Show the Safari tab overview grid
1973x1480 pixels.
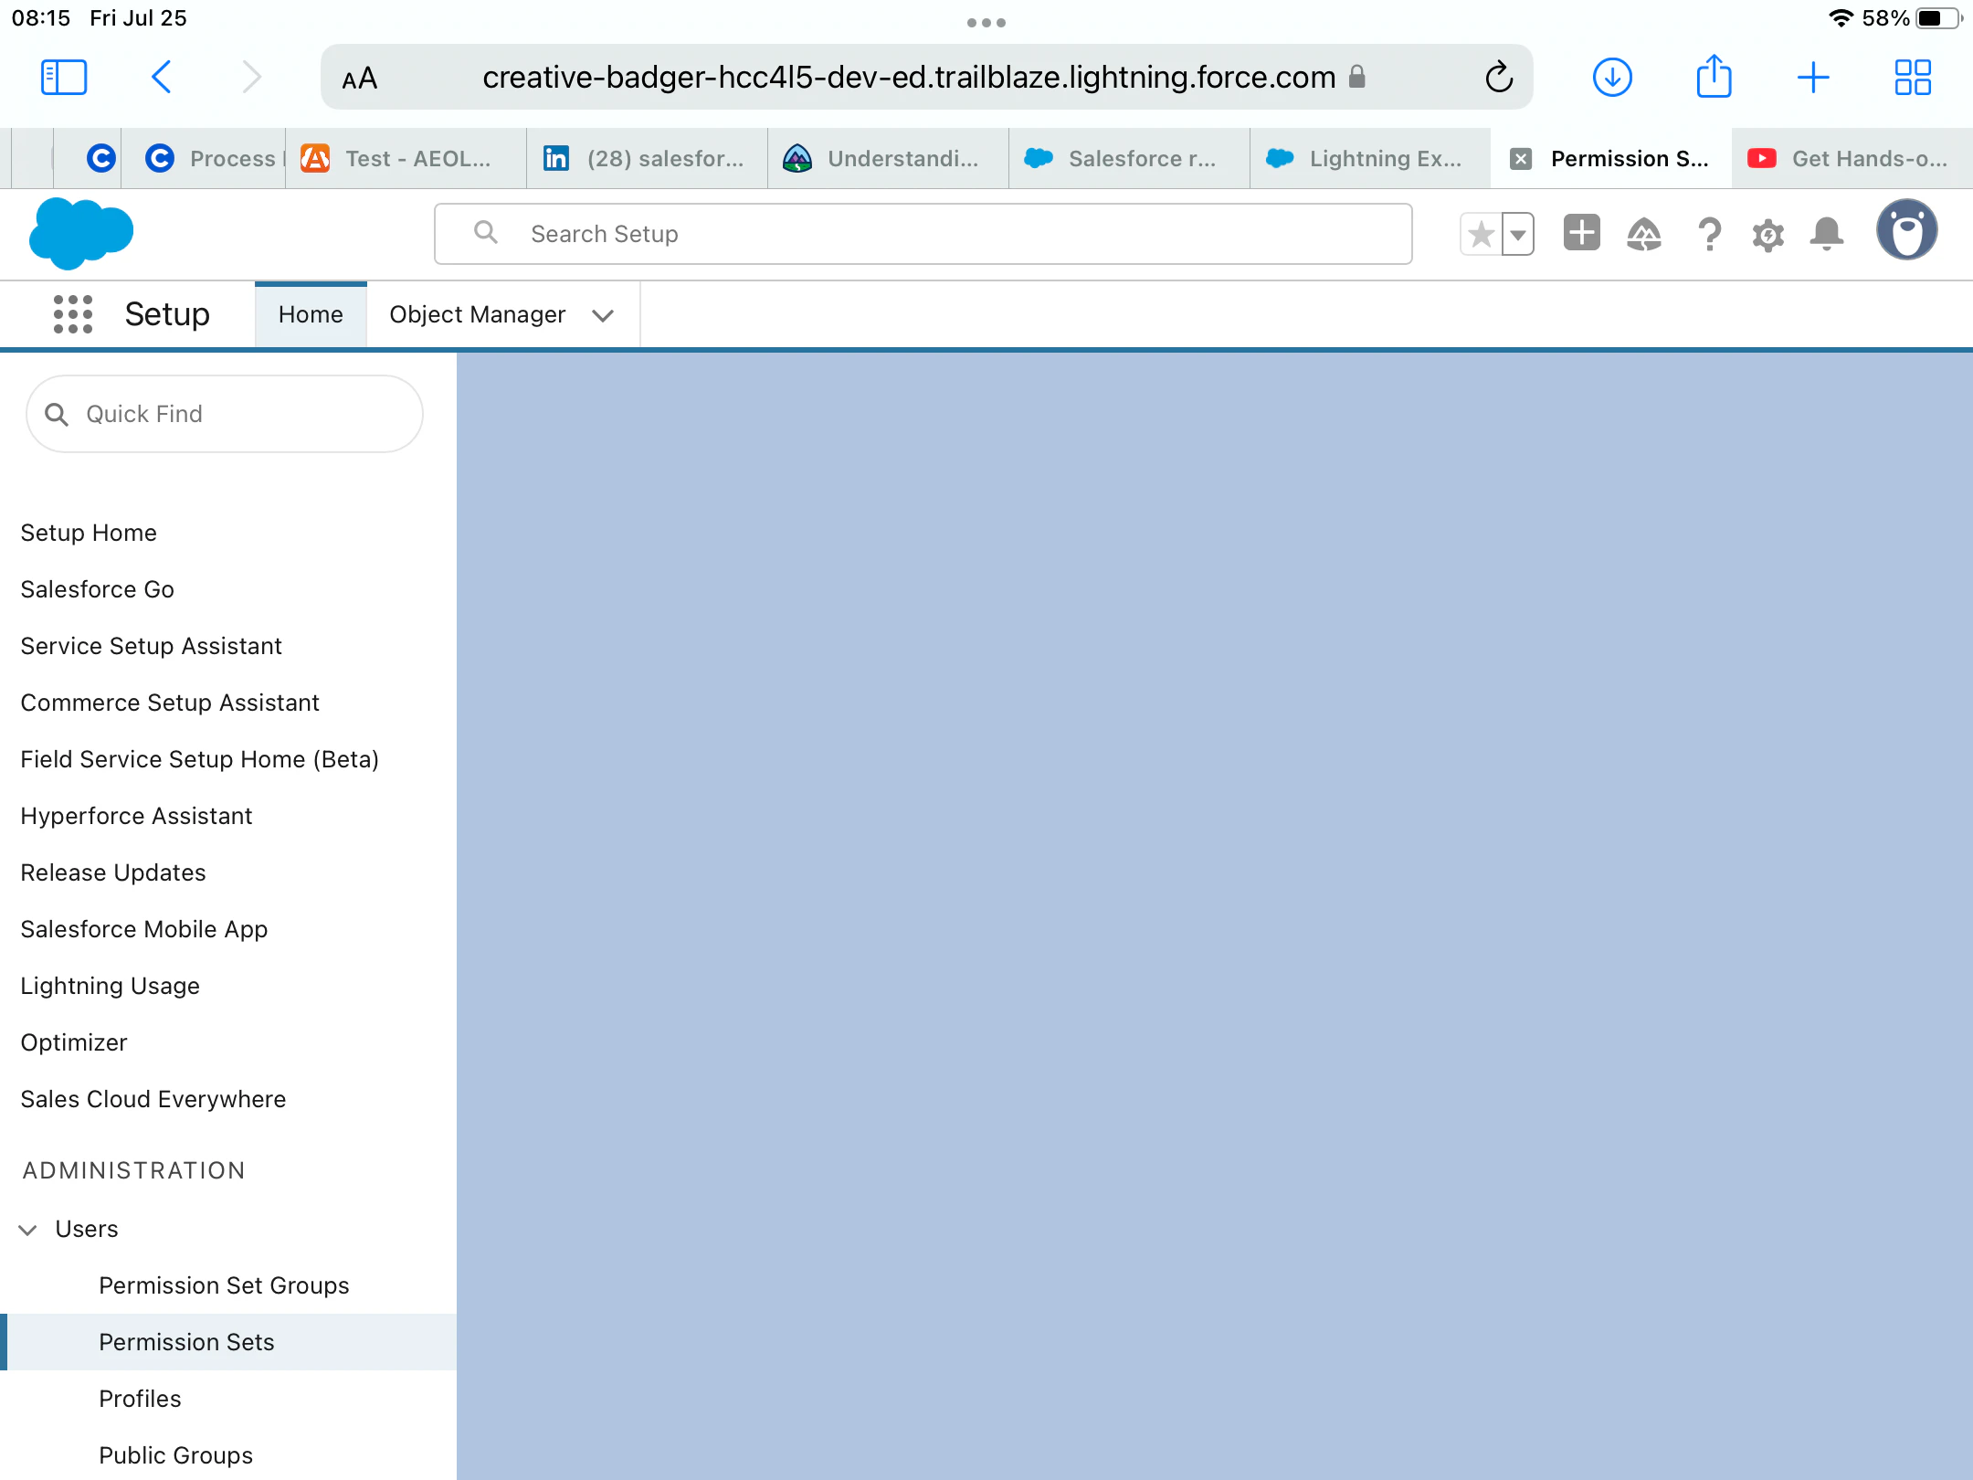click(1913, 78)
